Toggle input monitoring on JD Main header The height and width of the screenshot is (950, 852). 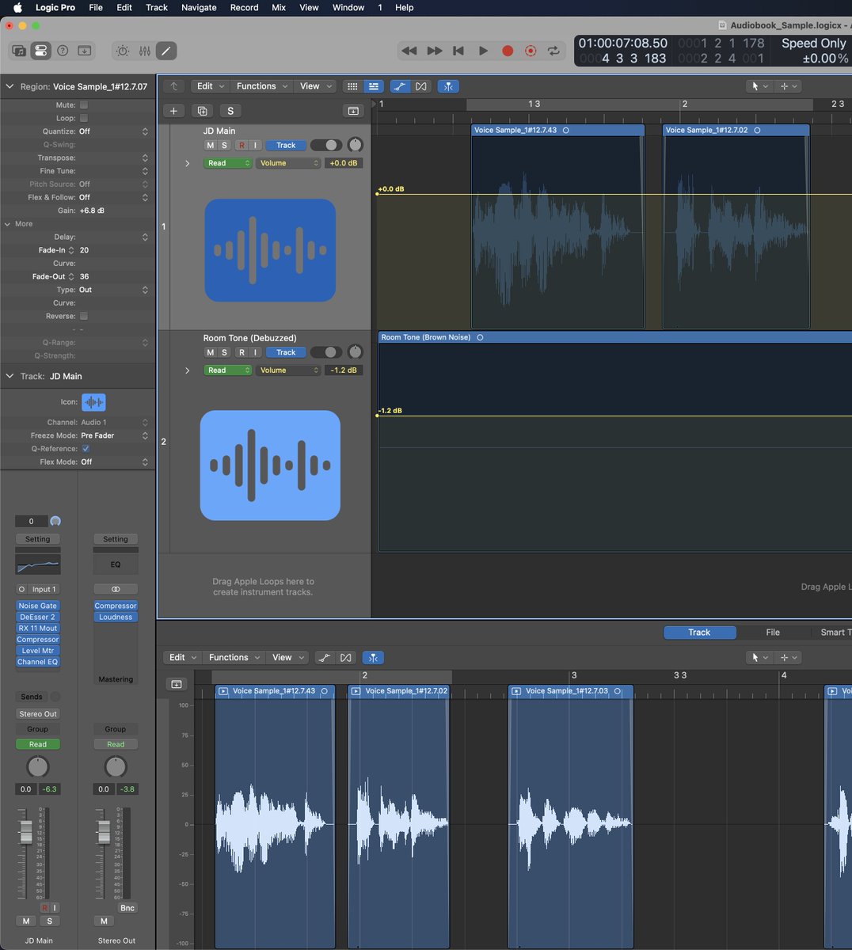[x=255, y=146]
